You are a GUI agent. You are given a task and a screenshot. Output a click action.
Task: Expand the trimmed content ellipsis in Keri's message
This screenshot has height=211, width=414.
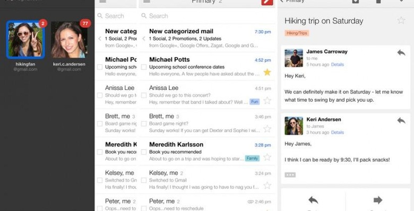290,175
